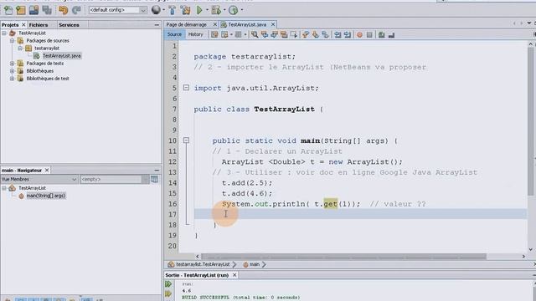This screenshot has width=536, height=301.
Task: Click the Debug Project toolbar icon
Action: (x=216, y=10)
